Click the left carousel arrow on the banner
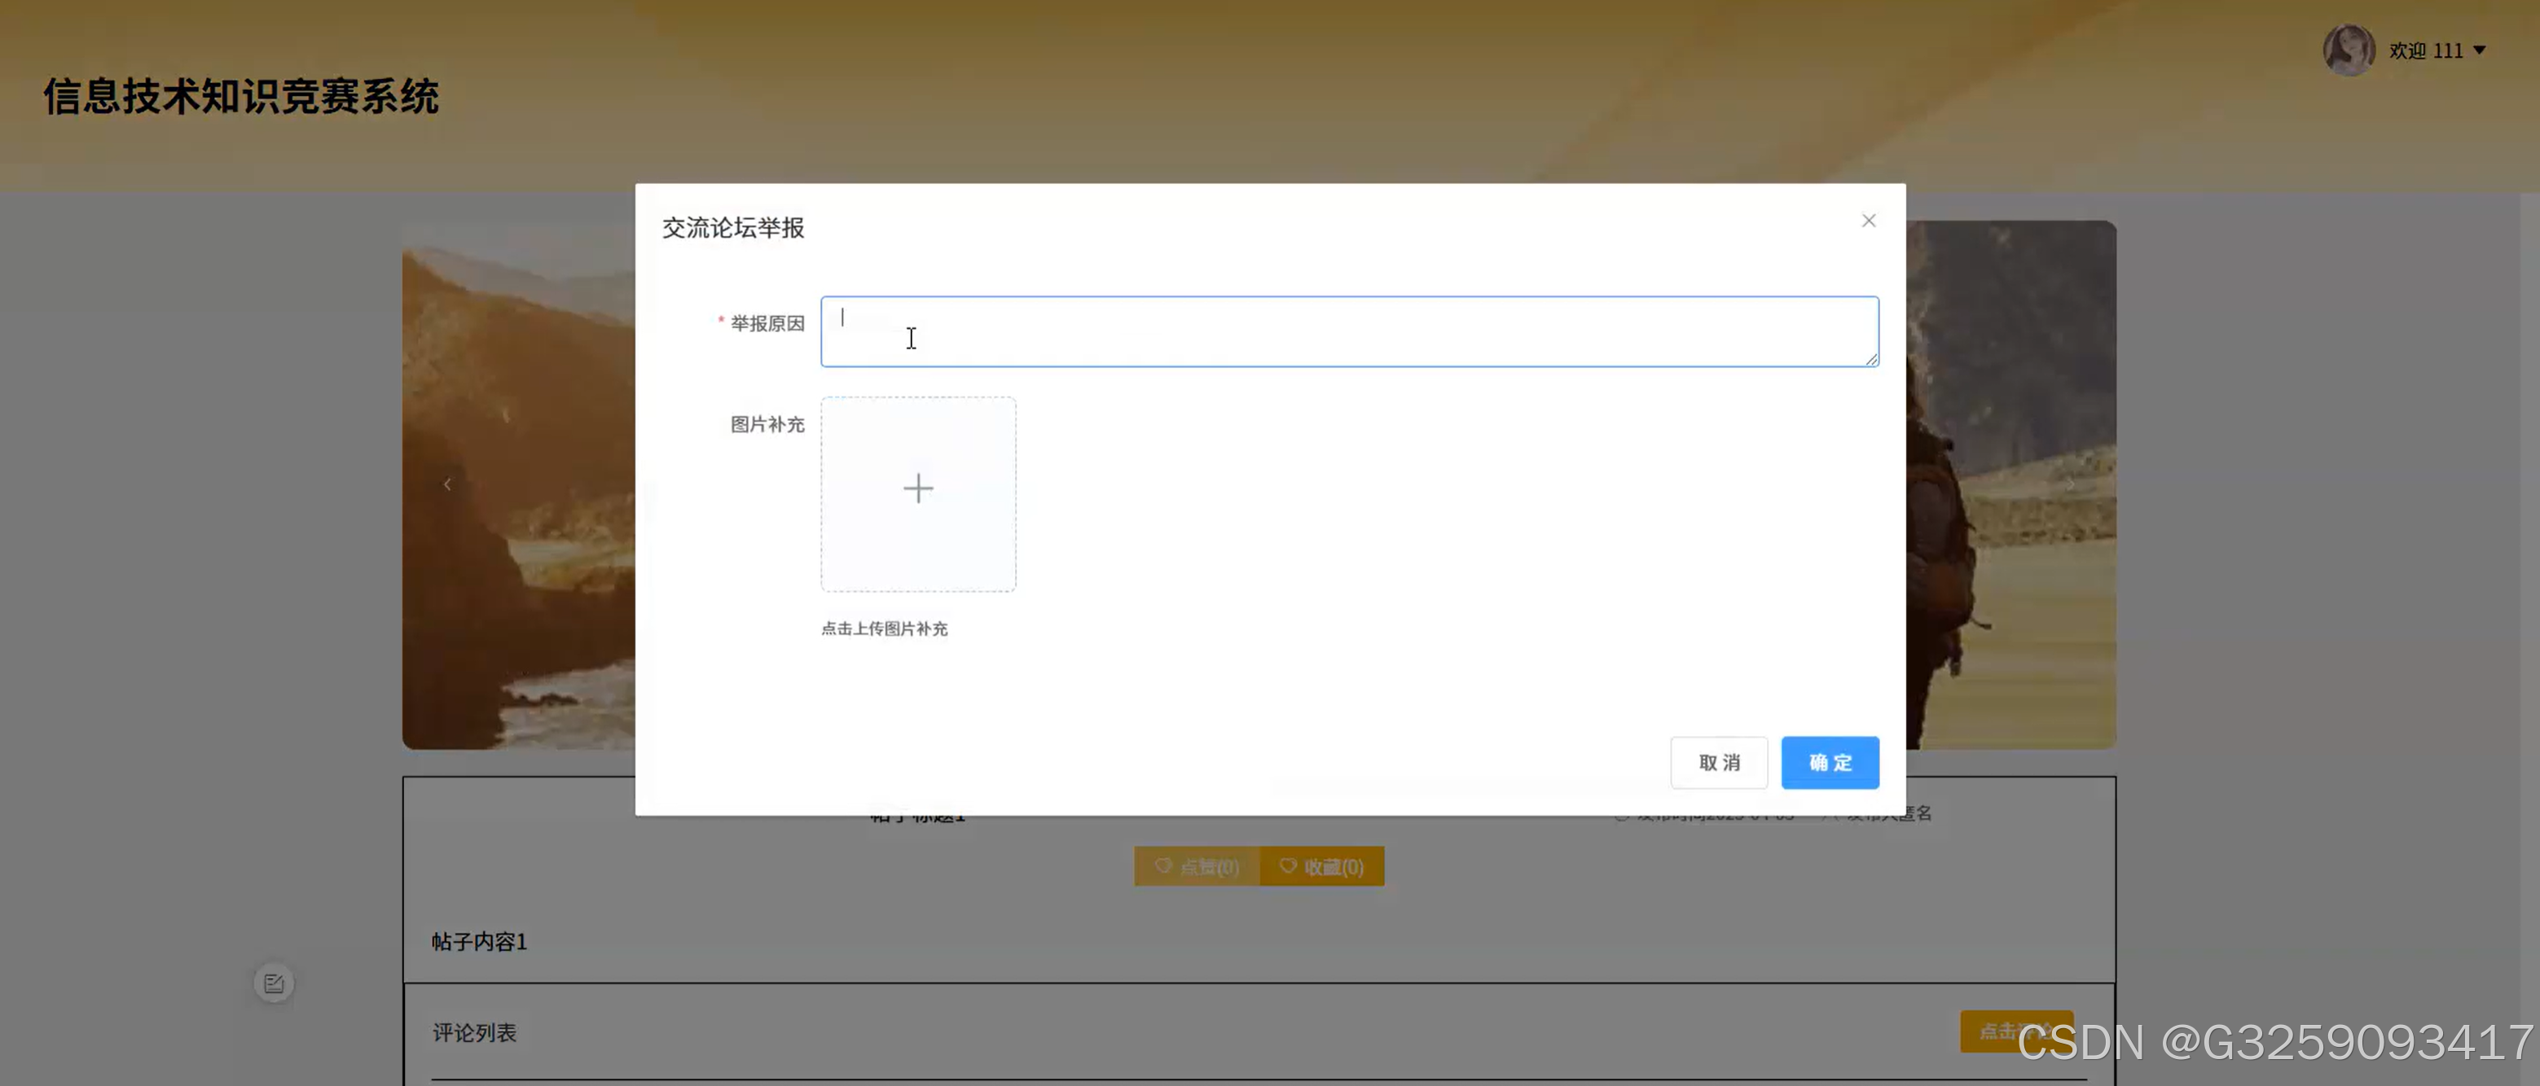Viewport: 2540px width, 1086px height. coord(449,484)
